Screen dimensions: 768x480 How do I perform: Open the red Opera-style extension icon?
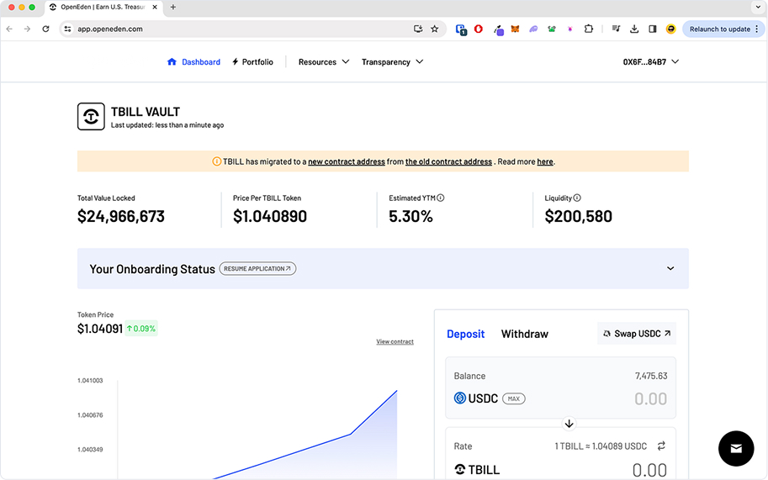click(x=479, y=29)
